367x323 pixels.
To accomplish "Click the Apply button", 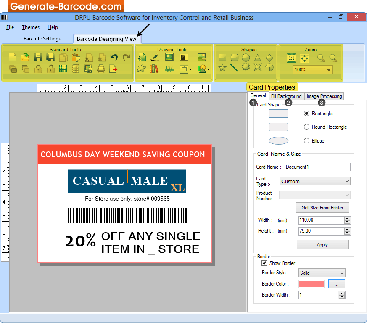I will [x=322, y=244].
